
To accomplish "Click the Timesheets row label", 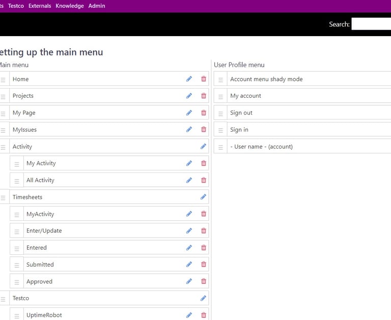I will point(27,197).
